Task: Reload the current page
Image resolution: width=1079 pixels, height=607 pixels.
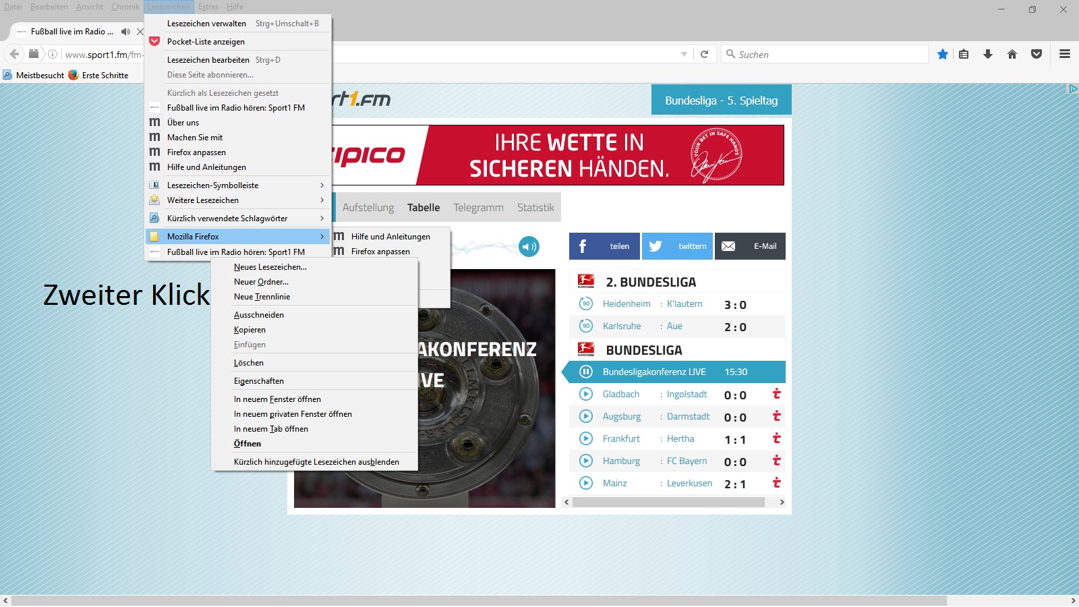Action: coord(704,54)
